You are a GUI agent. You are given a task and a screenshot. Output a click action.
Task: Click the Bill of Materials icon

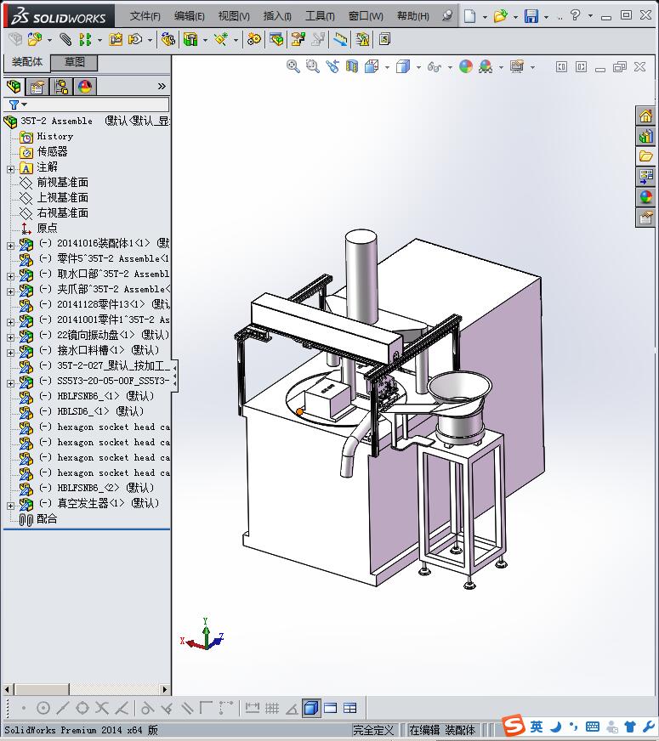click(x=276, y=39)
